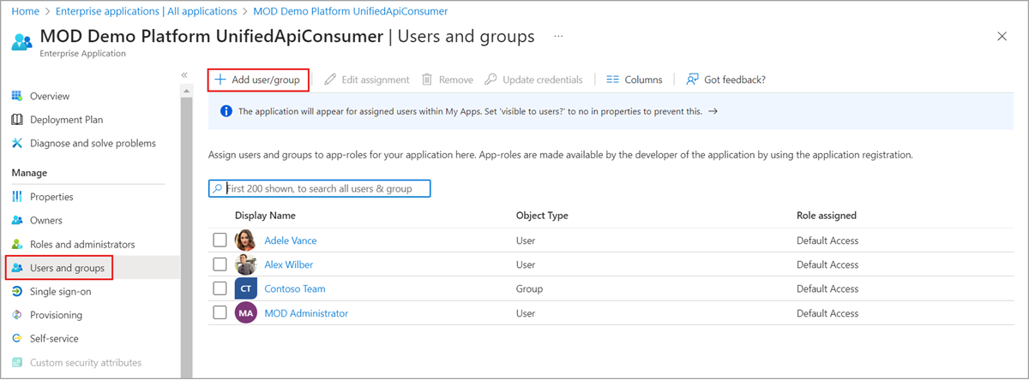Image resolution: width=1029 pixels, height=380 pixels.
Task: Click the blue info icon in banner
Action: click(x=226, y=111)
